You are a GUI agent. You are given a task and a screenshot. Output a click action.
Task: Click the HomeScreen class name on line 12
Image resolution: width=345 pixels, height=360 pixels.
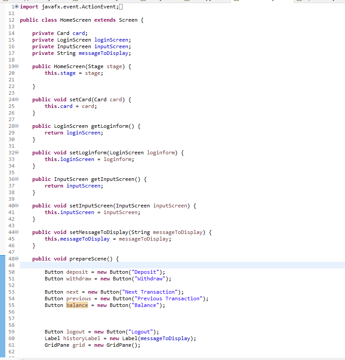(x=76, y=20)
